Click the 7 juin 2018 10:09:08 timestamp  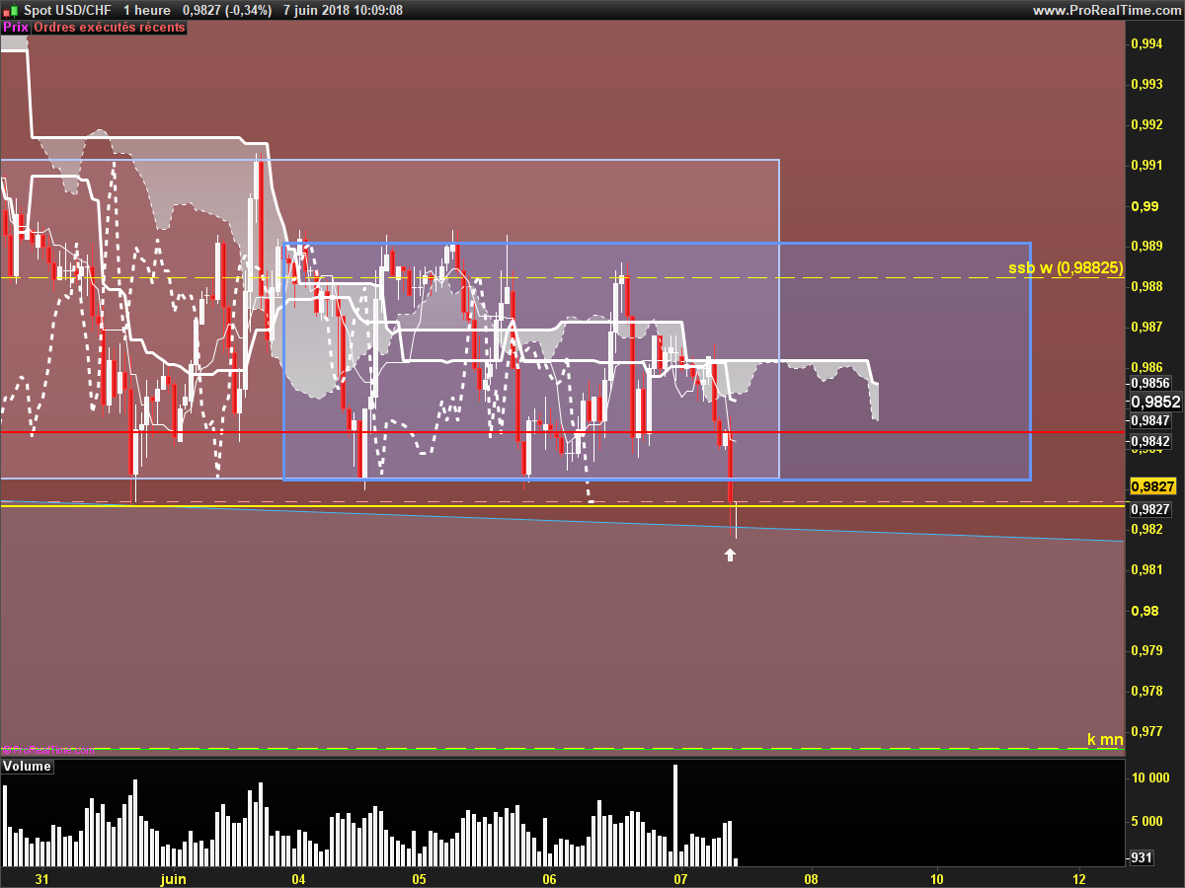[x=343, y=10]
